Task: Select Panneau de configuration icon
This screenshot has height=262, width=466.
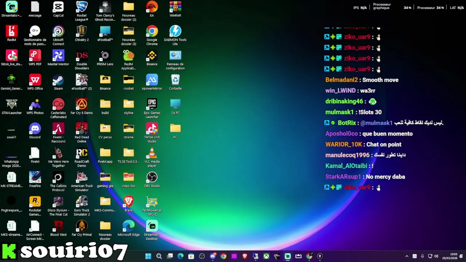Action: [175, 60]
